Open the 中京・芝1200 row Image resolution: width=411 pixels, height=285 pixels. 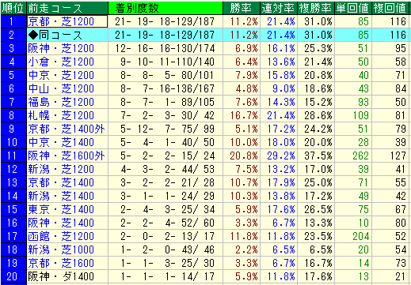(204, 75)
